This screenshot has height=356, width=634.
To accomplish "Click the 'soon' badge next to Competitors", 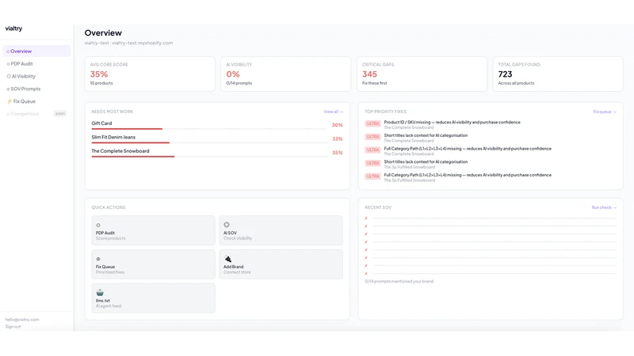I will coord(60,113).
